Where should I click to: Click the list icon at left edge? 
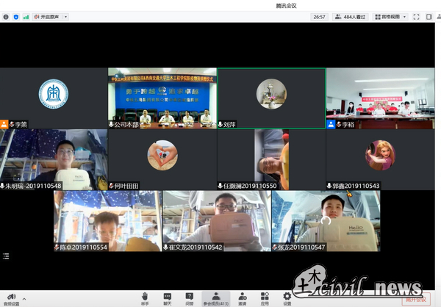point(6,256)
